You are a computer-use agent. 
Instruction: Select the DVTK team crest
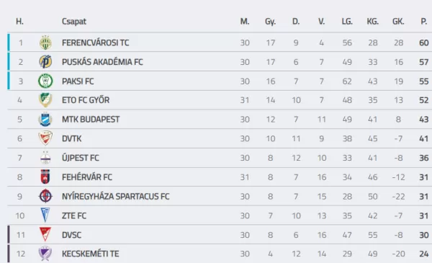pyautogui.click(x=45, y=138)
